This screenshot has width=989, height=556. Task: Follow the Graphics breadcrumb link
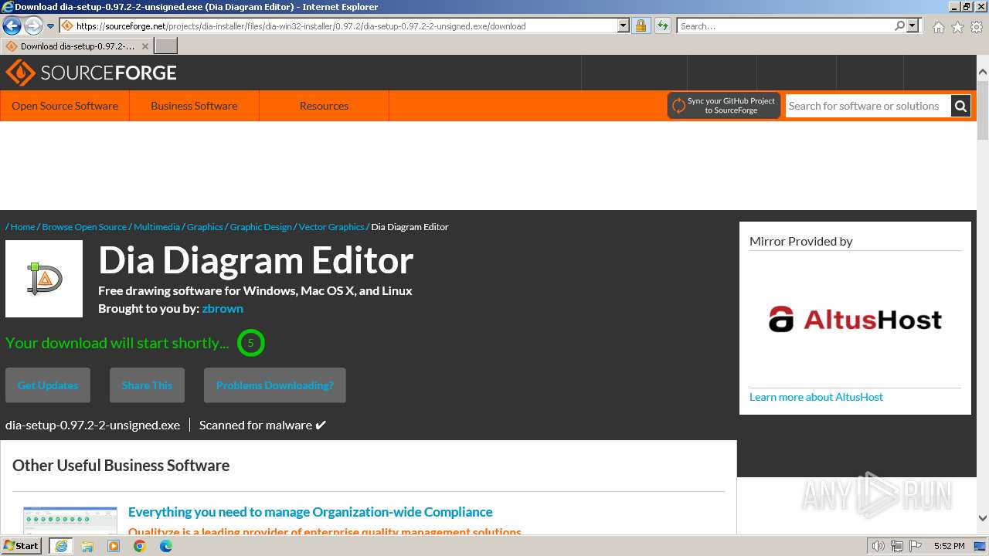(x=205, y=227)
